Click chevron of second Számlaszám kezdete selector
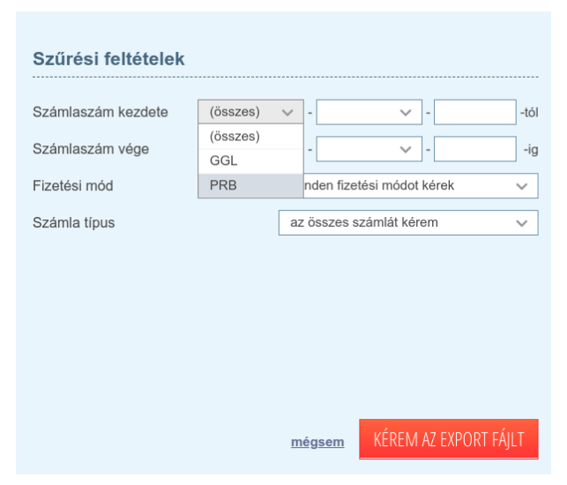 (405, 113)
